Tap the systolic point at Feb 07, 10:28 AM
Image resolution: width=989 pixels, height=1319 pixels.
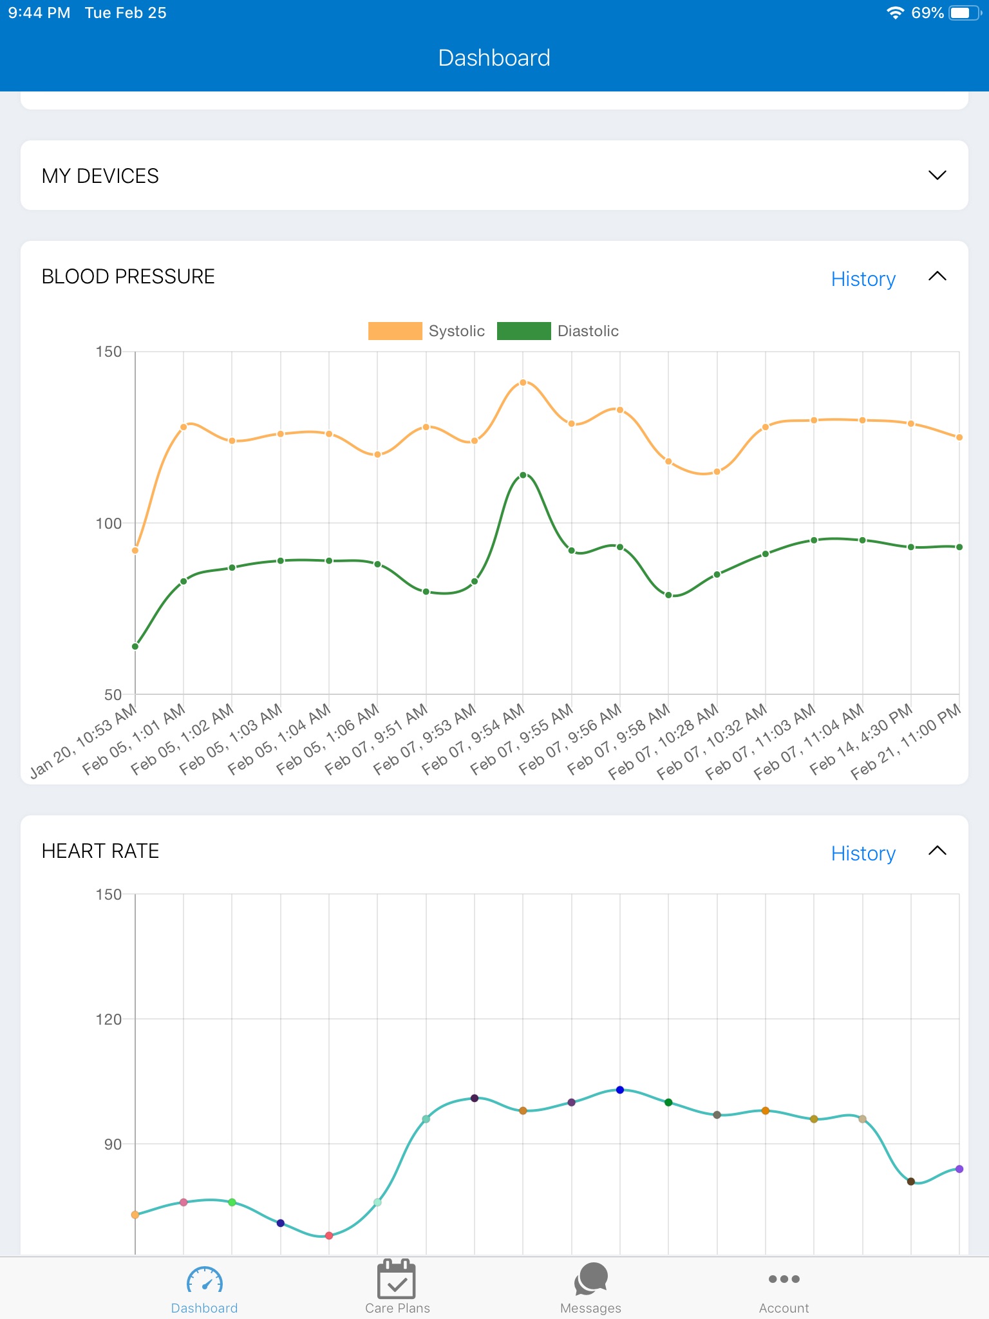pos(717,471)
